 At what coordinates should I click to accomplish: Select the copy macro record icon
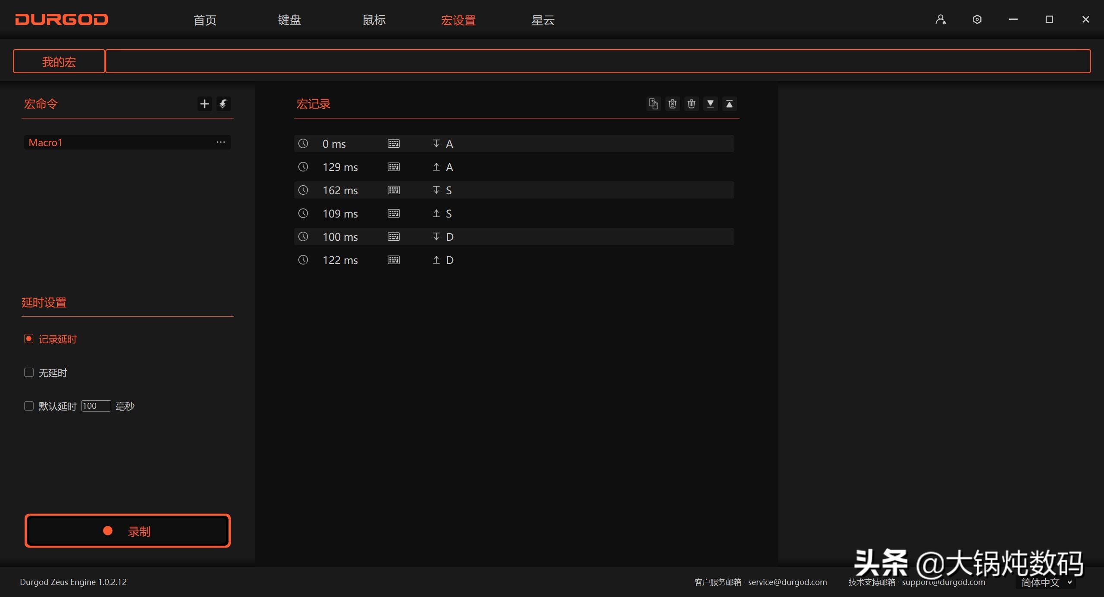[653, 104]
